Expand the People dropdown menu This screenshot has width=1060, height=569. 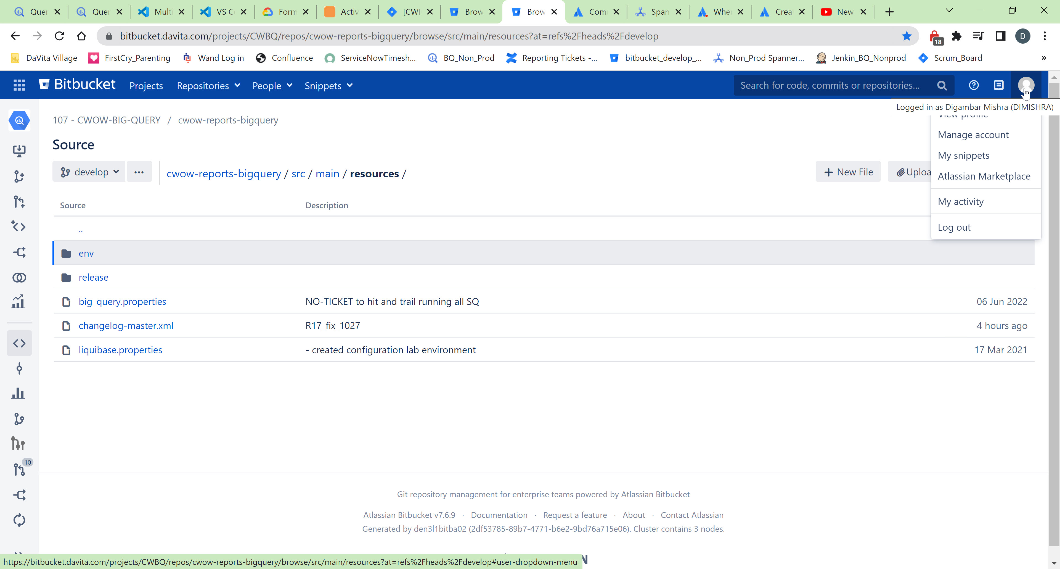coord(272,86)
